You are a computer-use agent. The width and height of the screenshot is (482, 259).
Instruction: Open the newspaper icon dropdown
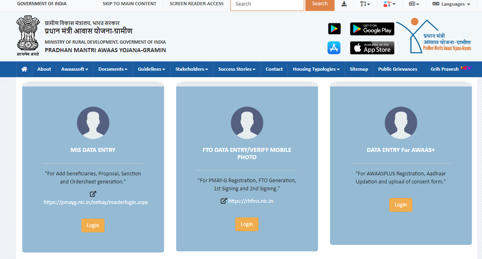tap(414, 4)
